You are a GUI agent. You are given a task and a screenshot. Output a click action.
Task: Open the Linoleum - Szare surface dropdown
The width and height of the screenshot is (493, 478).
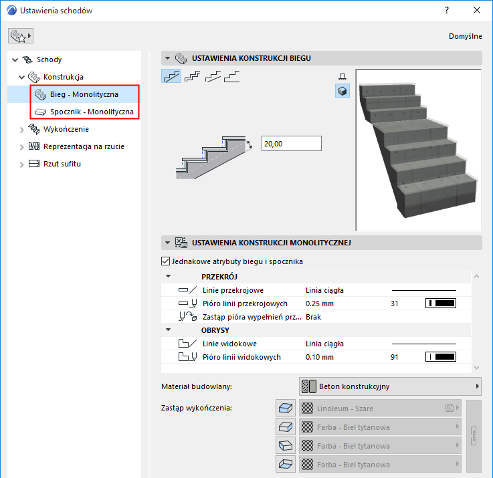(x=380, y=408)
